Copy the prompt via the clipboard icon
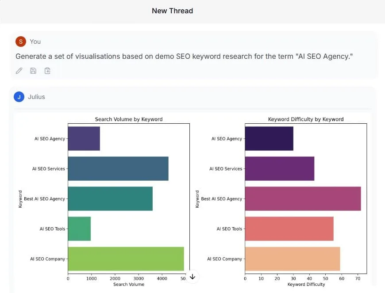Screen dimensions: 385x293 (x=47, y=70)
